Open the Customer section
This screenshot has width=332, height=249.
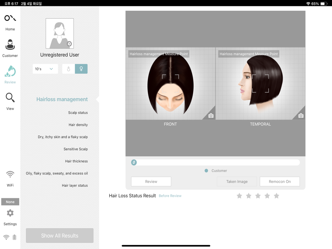[x=10, y=48]
